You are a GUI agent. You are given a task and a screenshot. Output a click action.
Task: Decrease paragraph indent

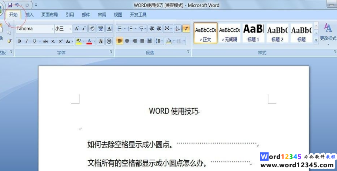point(152,29)
